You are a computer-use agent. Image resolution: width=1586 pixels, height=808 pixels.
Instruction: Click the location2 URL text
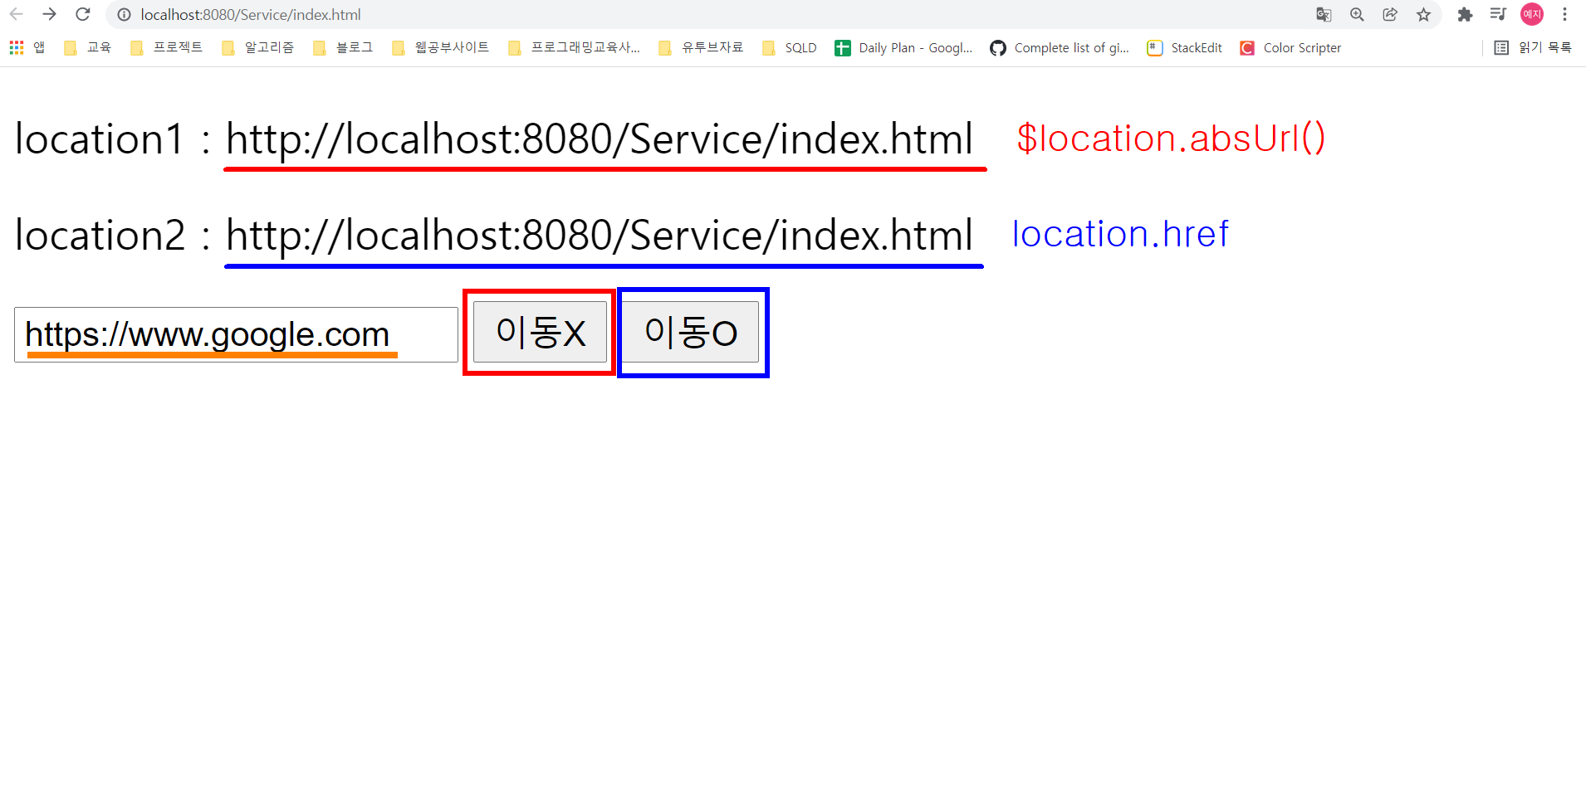[x=599, y=235]
